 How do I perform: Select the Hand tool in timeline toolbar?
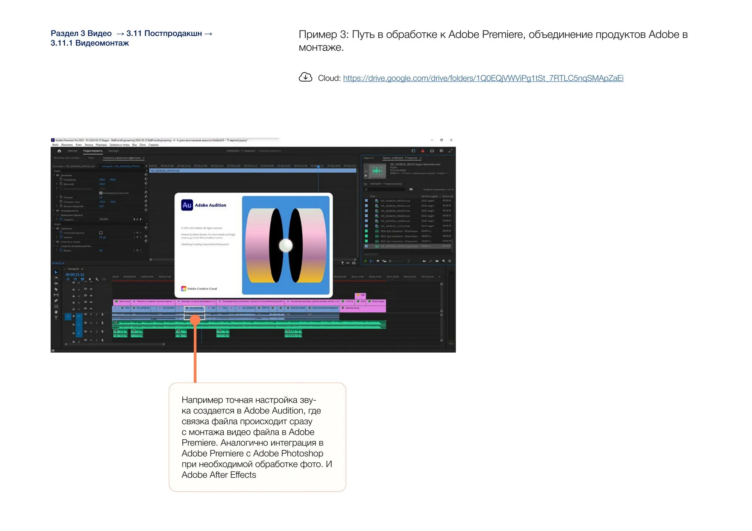coord(56,312)
